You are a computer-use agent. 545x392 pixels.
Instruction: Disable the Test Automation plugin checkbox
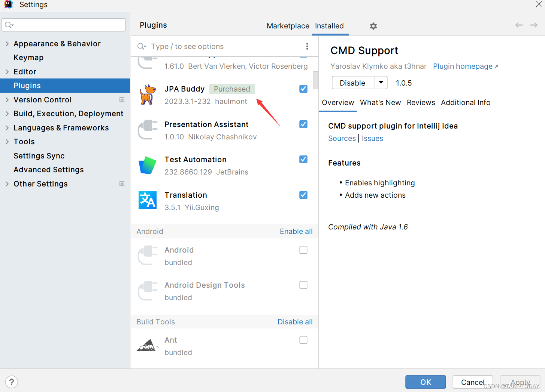click(303, 159)
